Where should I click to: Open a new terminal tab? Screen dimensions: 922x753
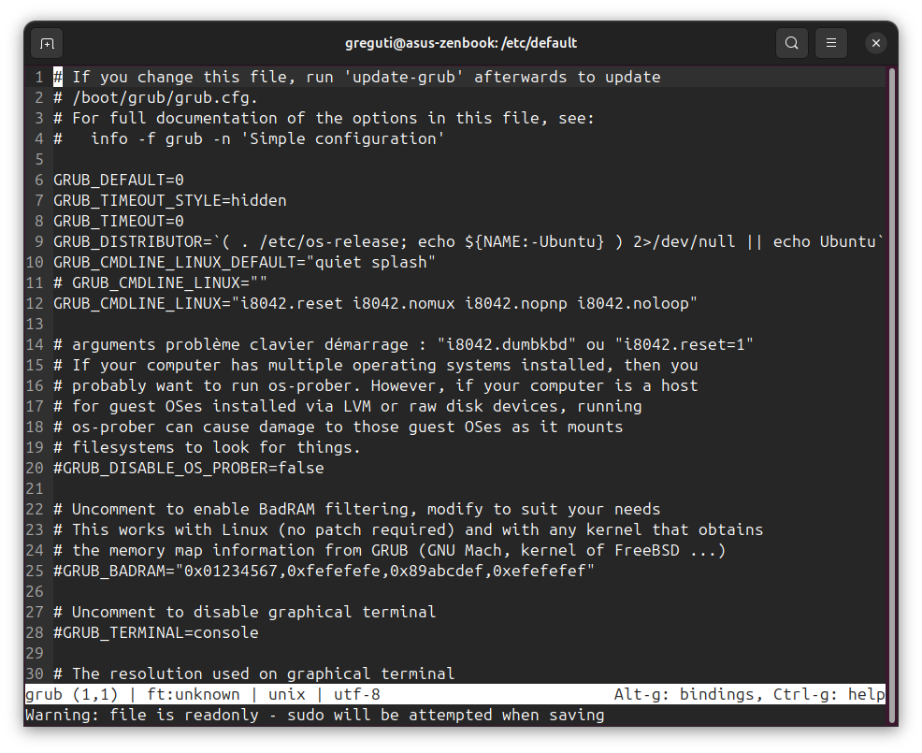tap(47, 43)
